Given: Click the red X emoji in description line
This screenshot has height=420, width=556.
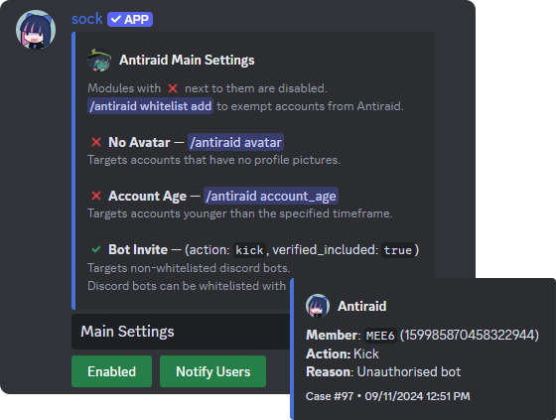Looking at the screenshot, I should (x=173, y=88).
